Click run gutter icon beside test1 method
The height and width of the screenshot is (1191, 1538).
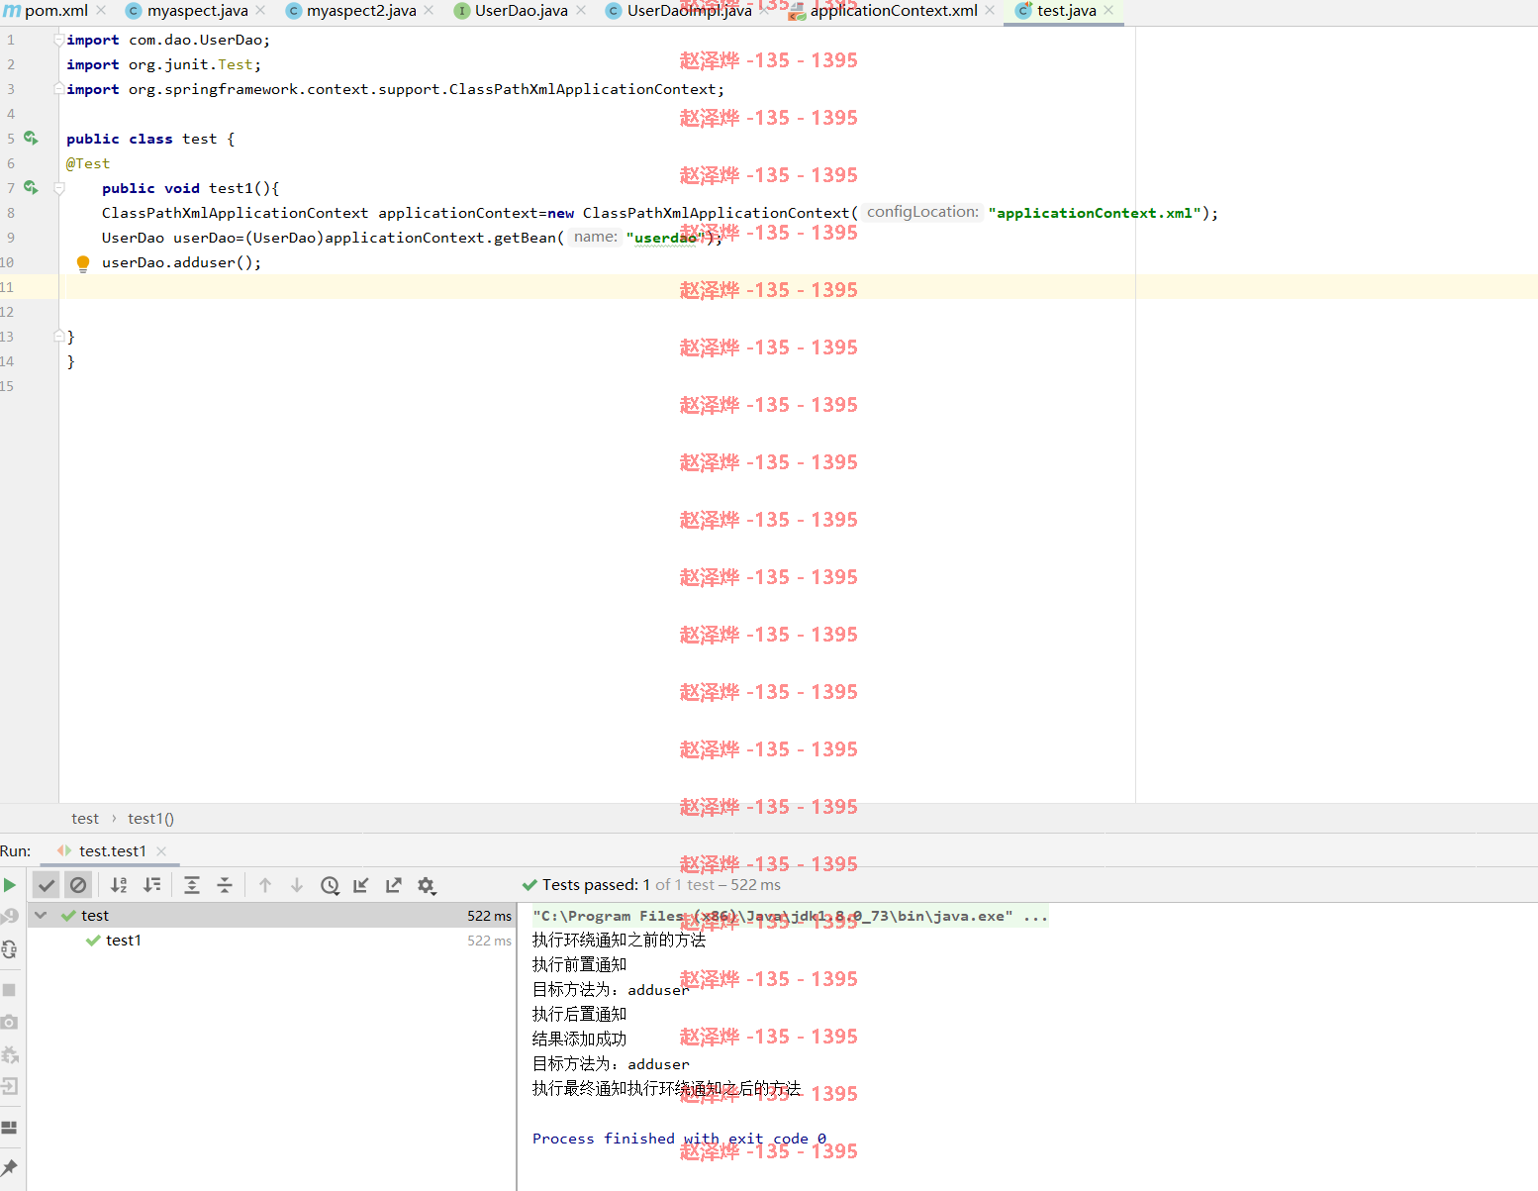(x=31, y=188)
